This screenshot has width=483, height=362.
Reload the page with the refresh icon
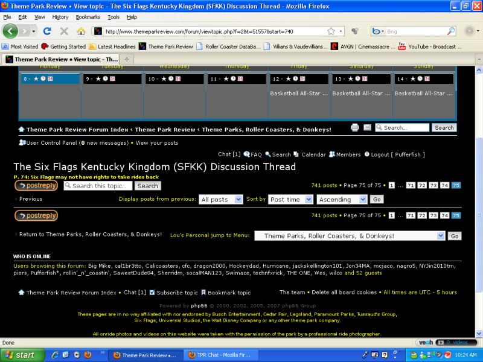pos(47,31)
